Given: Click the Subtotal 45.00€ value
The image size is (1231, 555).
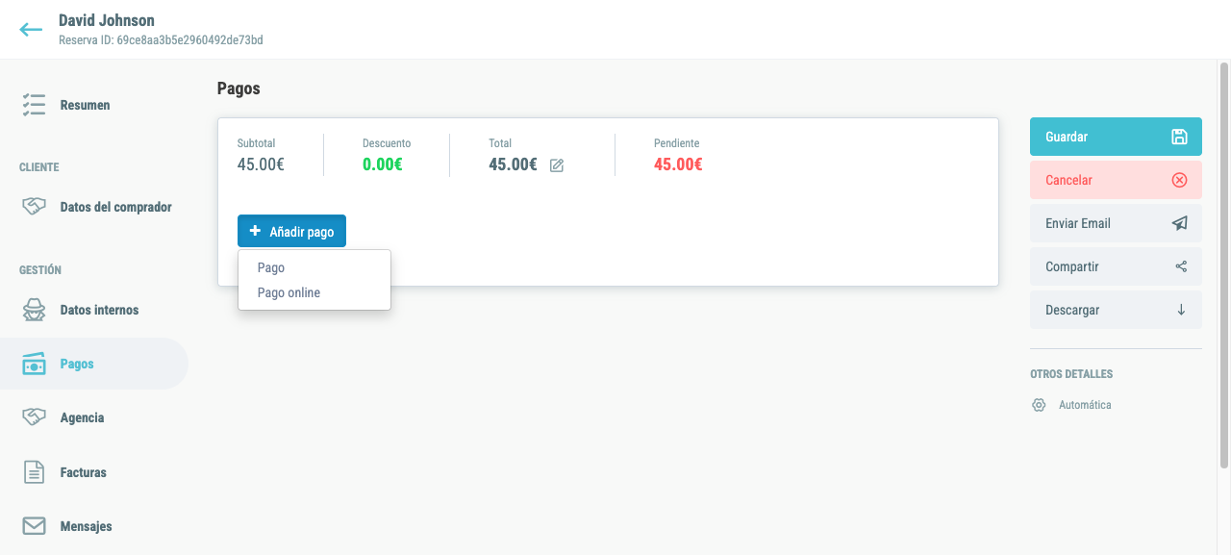Looking at the screenshot, I should click(x=261, y=164).
